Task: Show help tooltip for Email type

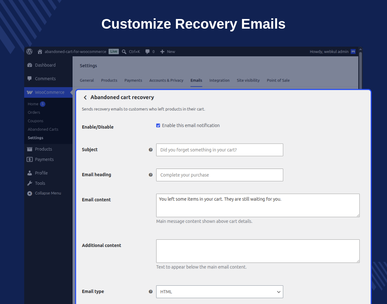Action: [151, 292]
